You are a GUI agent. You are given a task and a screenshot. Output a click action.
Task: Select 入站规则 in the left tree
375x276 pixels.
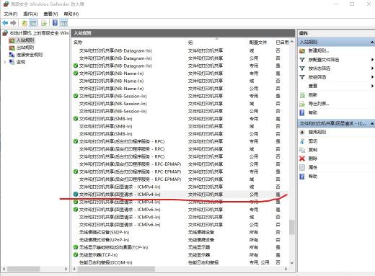click(25, 40)
